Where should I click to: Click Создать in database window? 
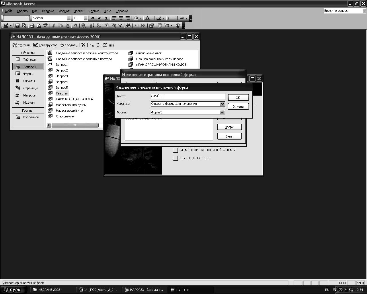pyautogui.click(x=69, y=45)
